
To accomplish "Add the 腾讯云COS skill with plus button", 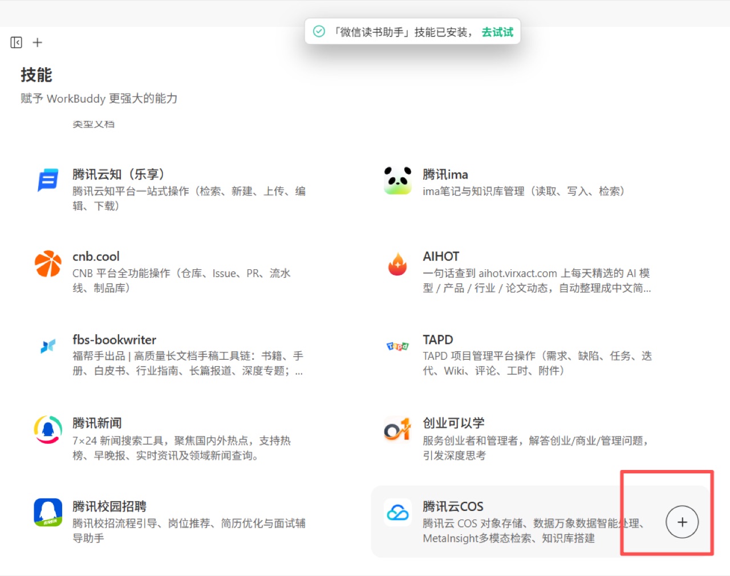I will [x=682, y=522].
